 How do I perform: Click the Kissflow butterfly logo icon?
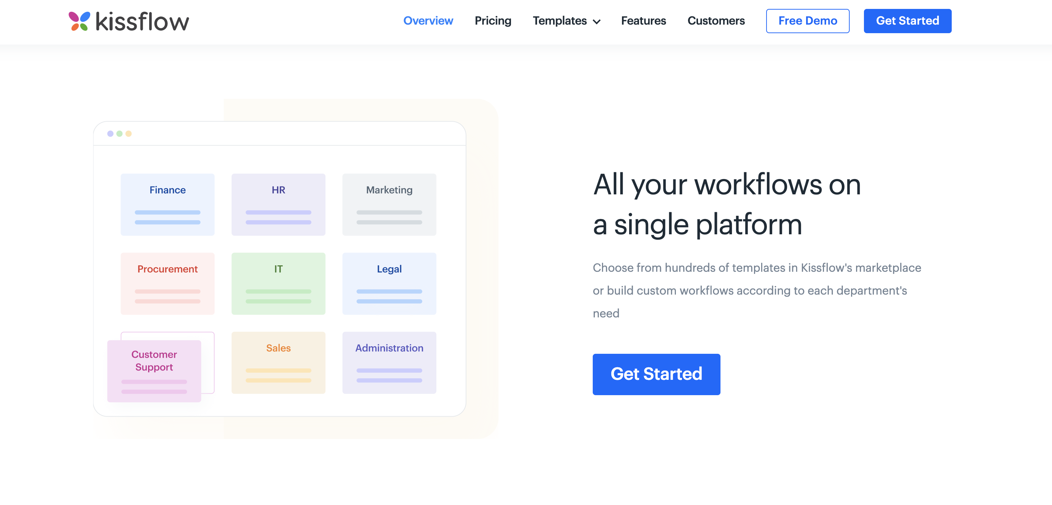pos(79,21)
